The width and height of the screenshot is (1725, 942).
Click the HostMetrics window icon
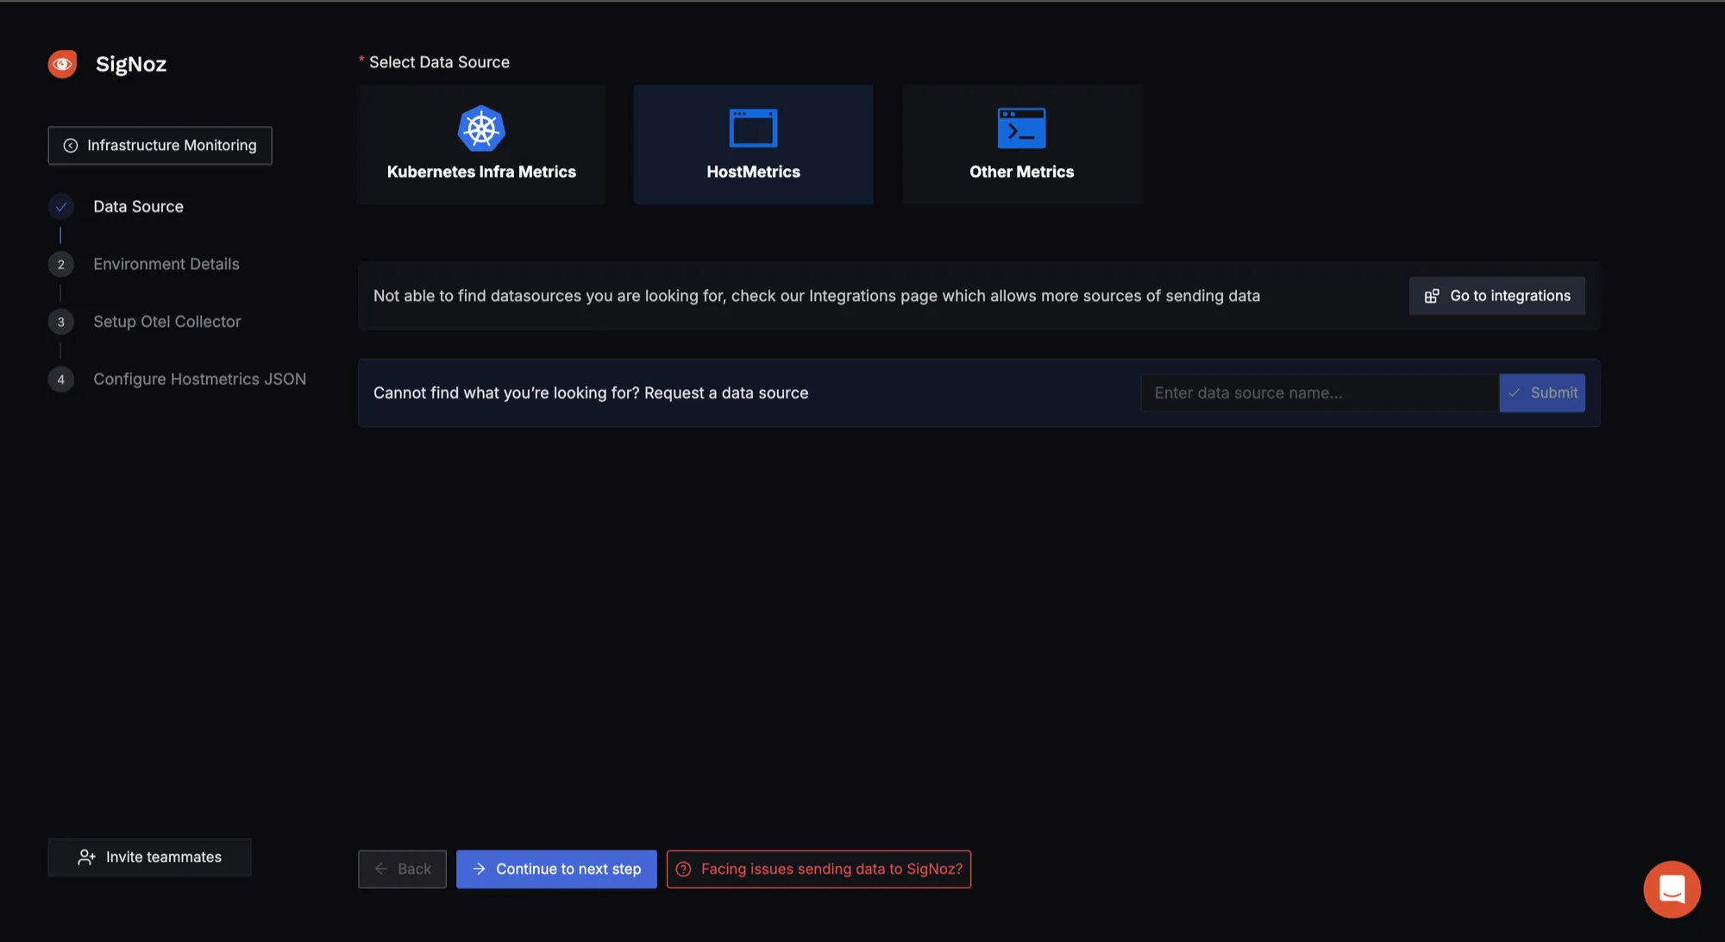pyautogui.click(x=753, y=129)
